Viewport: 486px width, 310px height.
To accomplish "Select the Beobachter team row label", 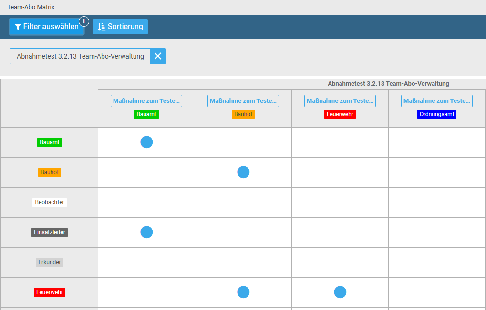I will pyautogui.click(x=50, y=202).
